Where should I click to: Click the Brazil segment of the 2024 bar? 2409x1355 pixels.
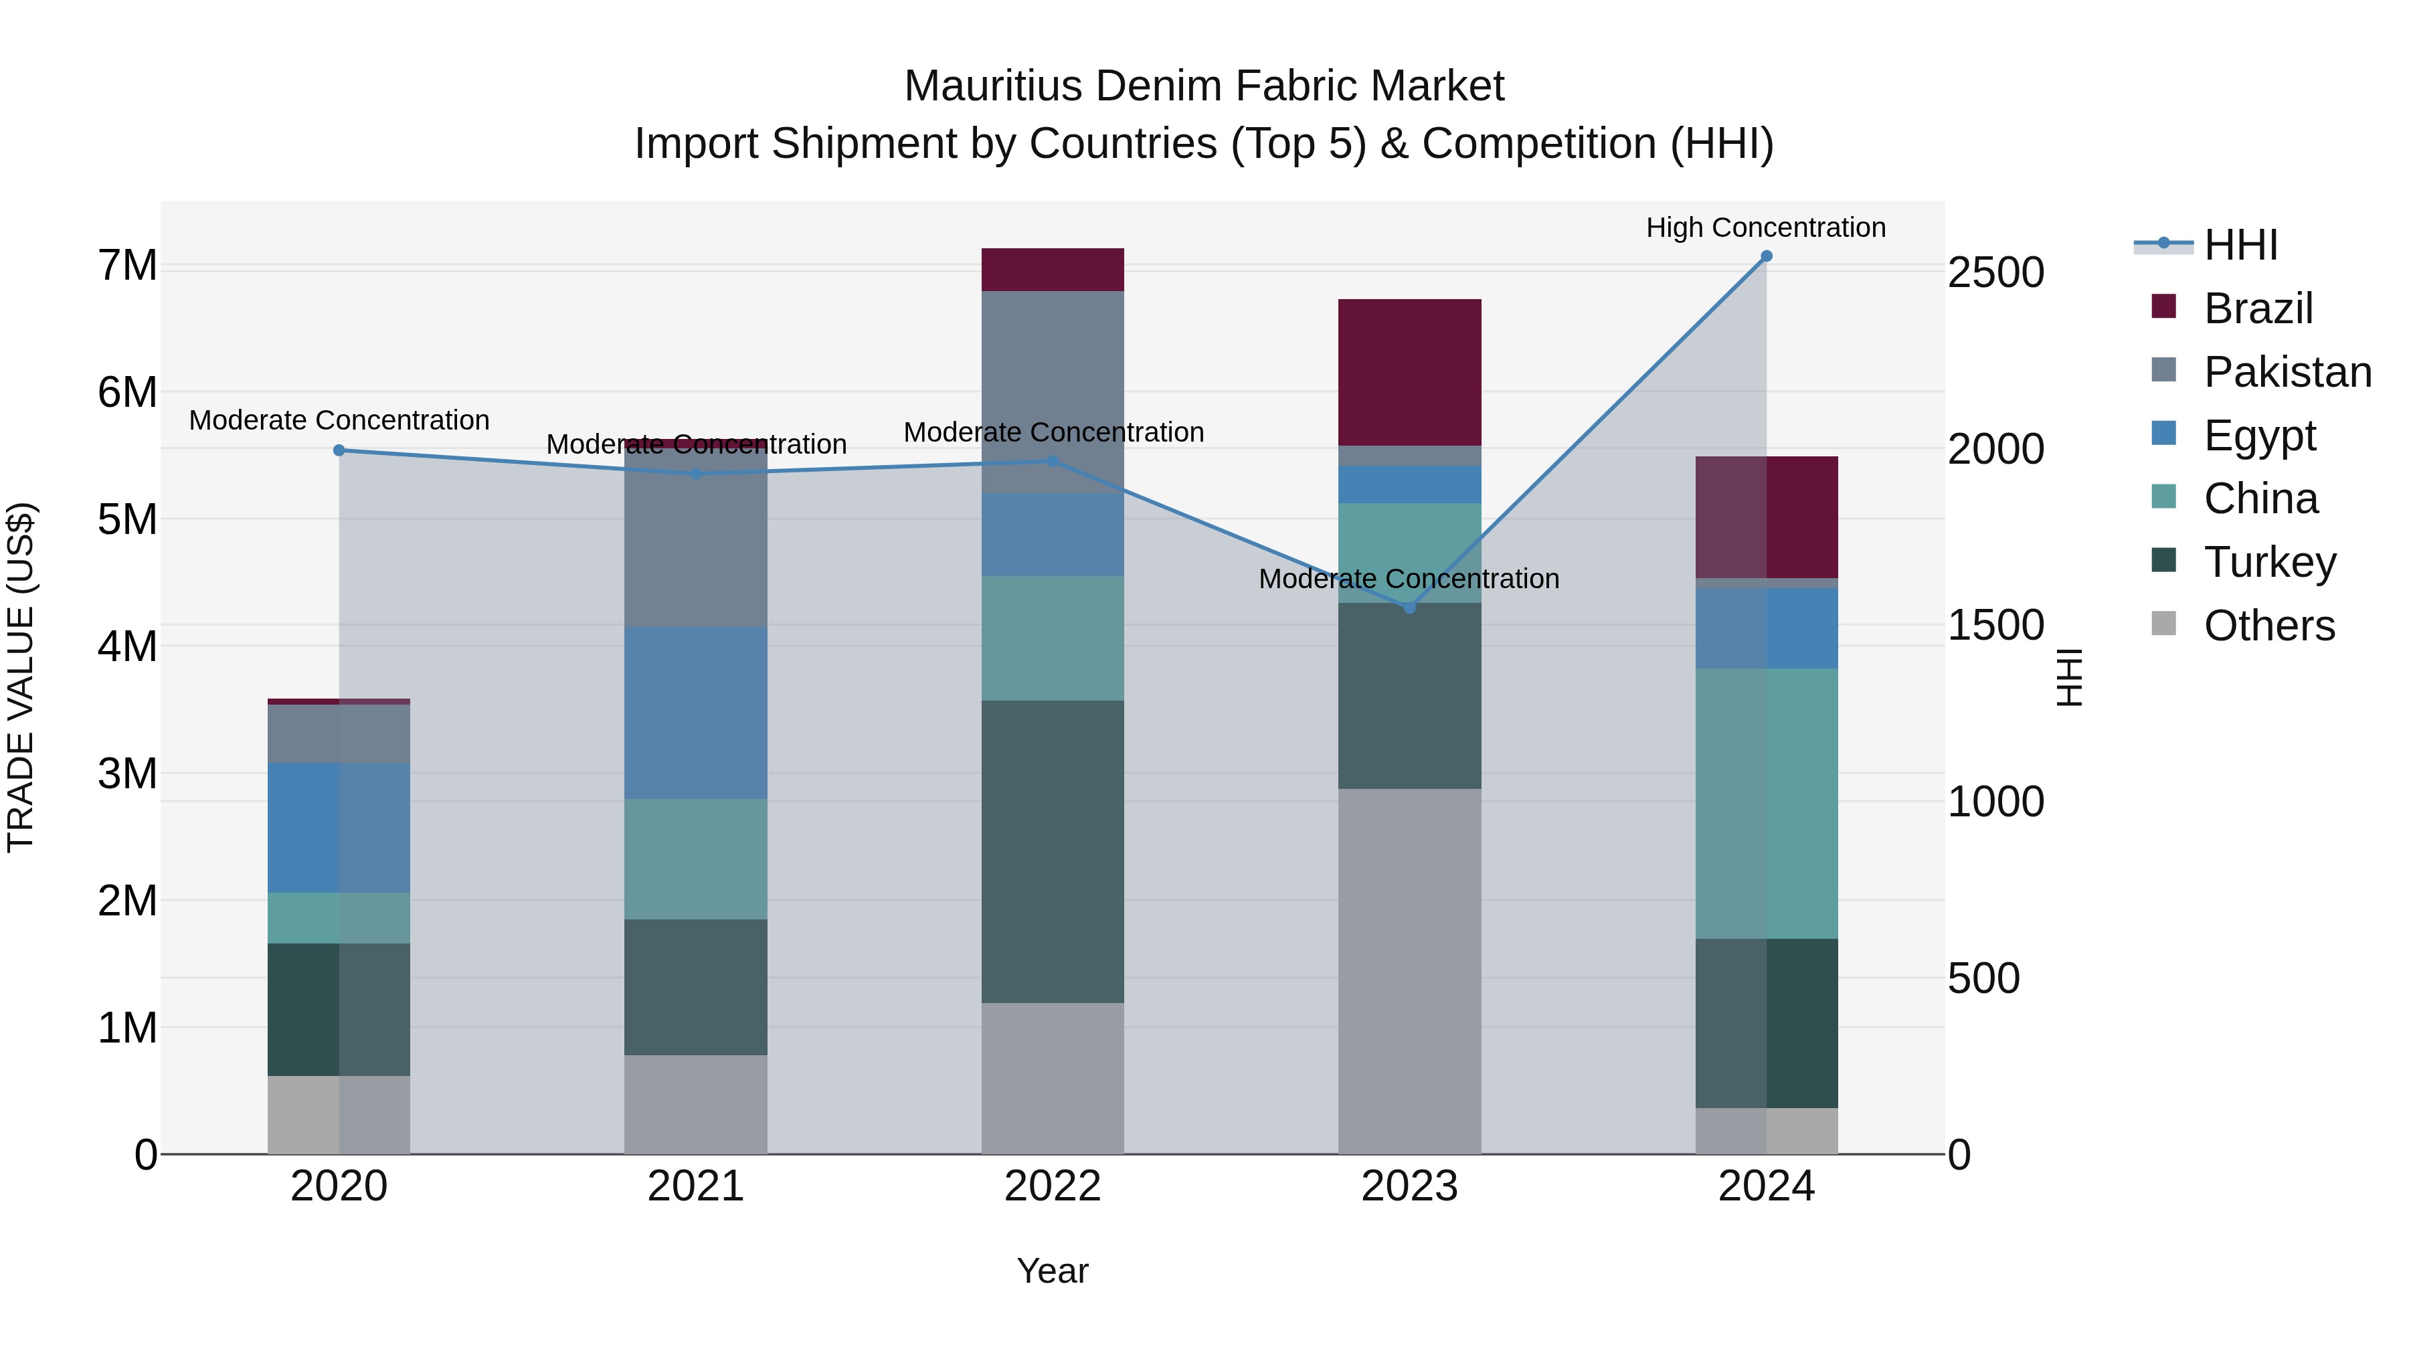pyautogui.click(x=1767, y=517)
